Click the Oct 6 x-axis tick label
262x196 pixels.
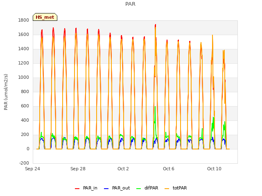point(169,169)
